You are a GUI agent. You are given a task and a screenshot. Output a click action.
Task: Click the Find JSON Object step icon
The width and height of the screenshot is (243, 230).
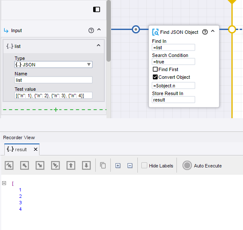(155, 32)
